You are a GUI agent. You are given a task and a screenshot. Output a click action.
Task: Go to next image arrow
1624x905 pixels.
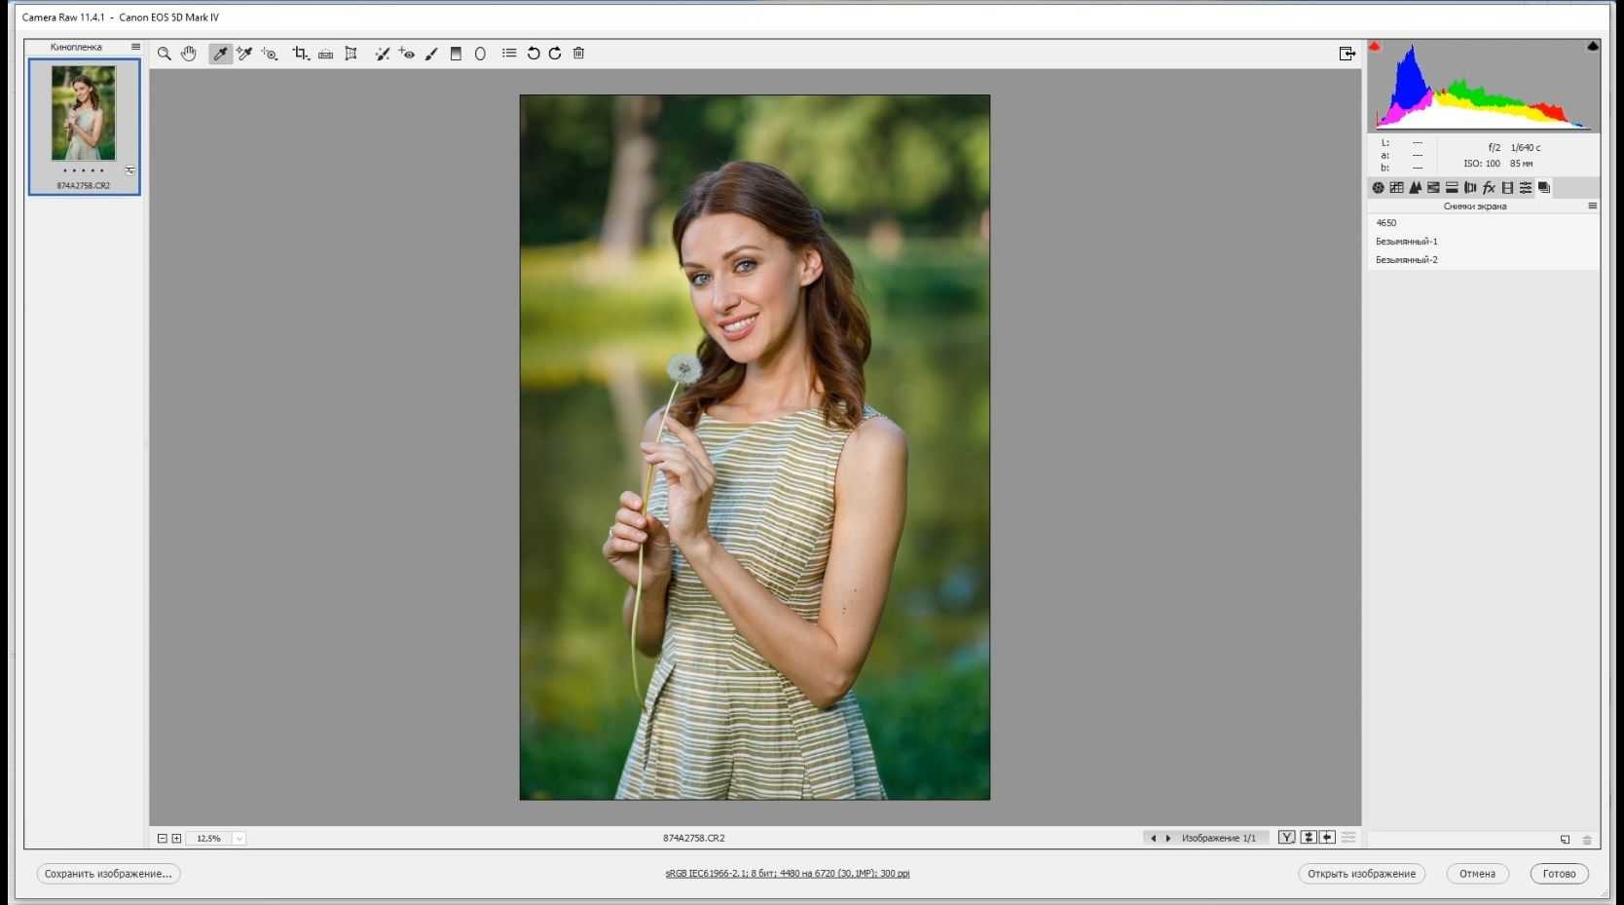[1168, 838]
